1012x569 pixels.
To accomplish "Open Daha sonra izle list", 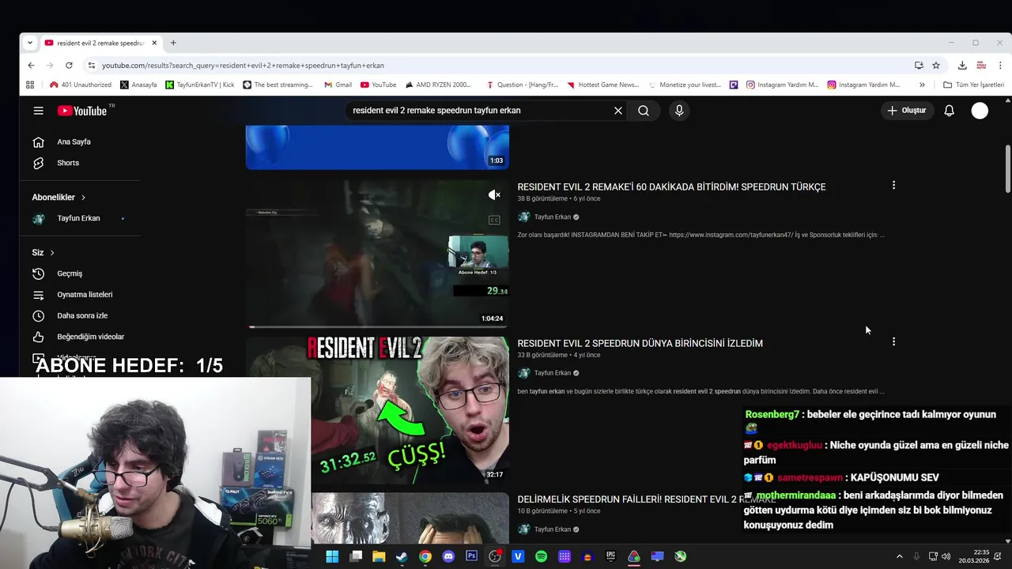I will (x=81, y=316).
